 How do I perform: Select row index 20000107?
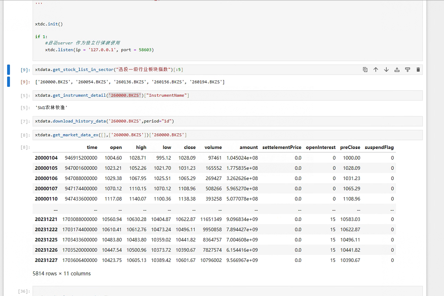point(46,189)
